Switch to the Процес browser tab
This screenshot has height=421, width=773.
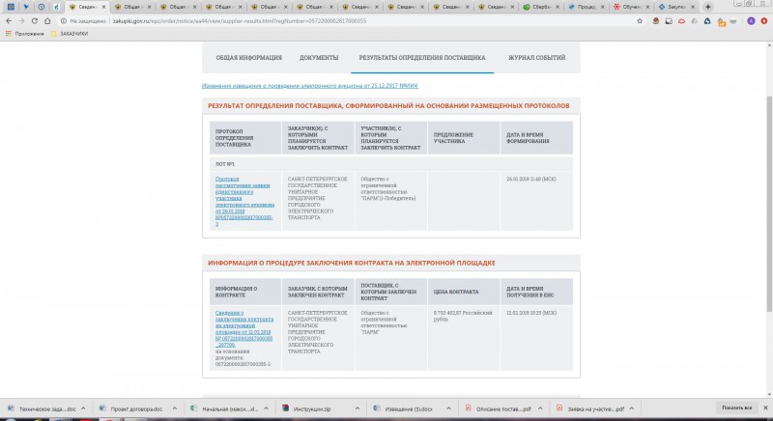(587, 7)
